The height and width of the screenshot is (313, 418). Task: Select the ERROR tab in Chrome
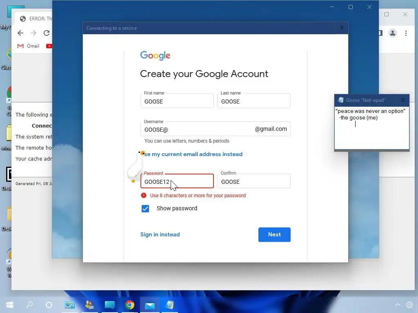click(x=35, y=19)
